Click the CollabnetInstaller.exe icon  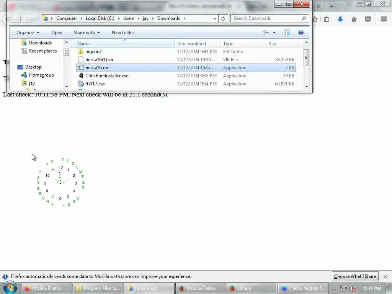[x=80, y=75]
